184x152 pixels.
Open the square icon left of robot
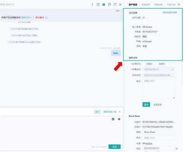(x=113, y=119)
